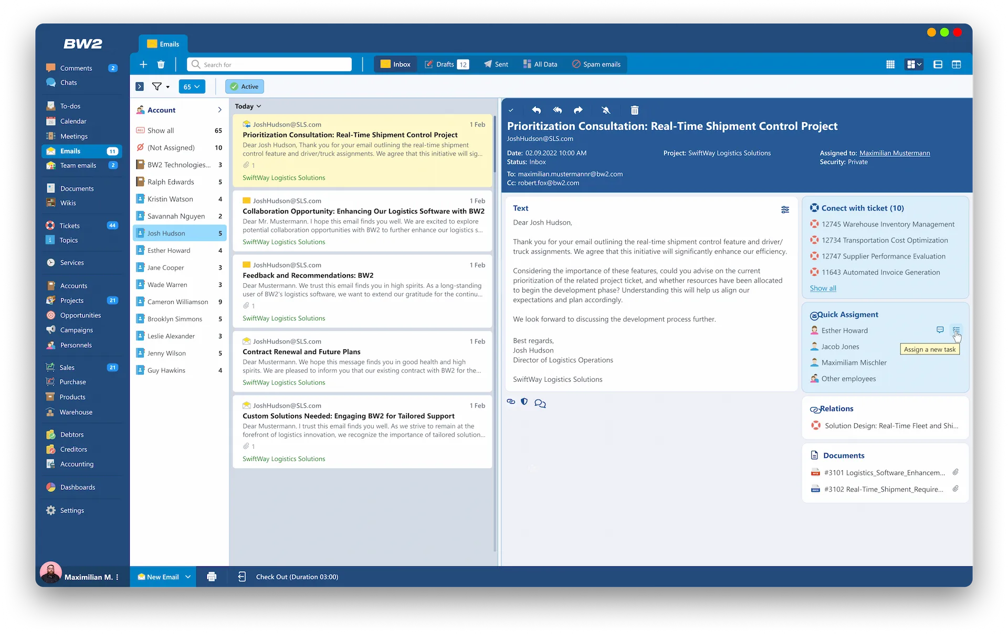1008x634 pixels.
Task: Delete the email using the trash icon
Action: tap(634, 110)
